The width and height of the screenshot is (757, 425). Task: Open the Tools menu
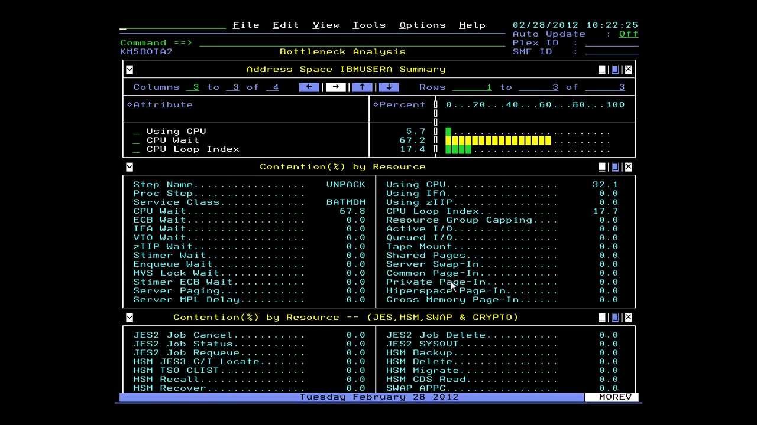coord(369,25)
